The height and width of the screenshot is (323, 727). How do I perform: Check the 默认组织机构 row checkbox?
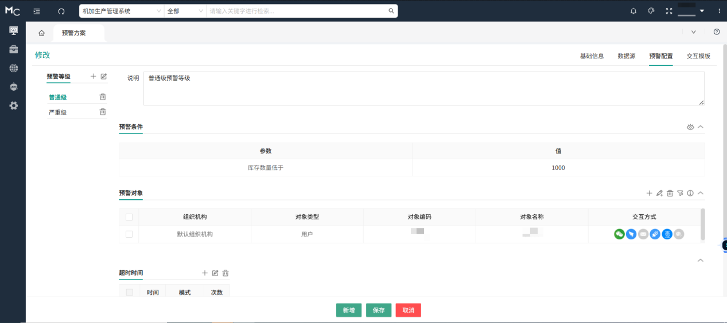(129, 234)
